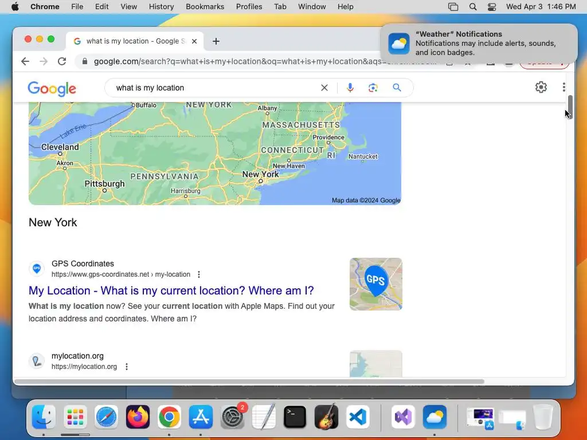Screen dimensions: 587x440
Task: Open System Settings from the Dock
Action: click(x=233, y=417)
